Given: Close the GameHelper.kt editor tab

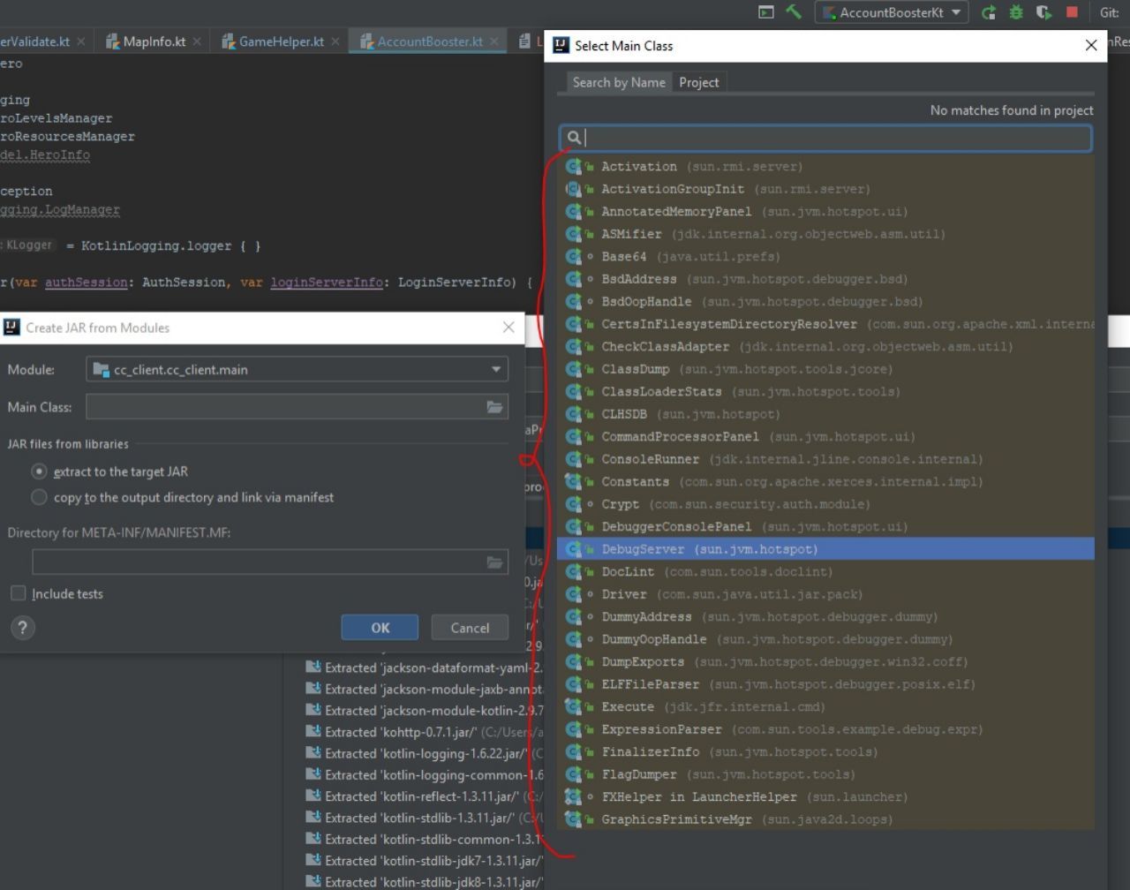Looking at the screenshot, I should pyautogui.click(x=335, y=41).
